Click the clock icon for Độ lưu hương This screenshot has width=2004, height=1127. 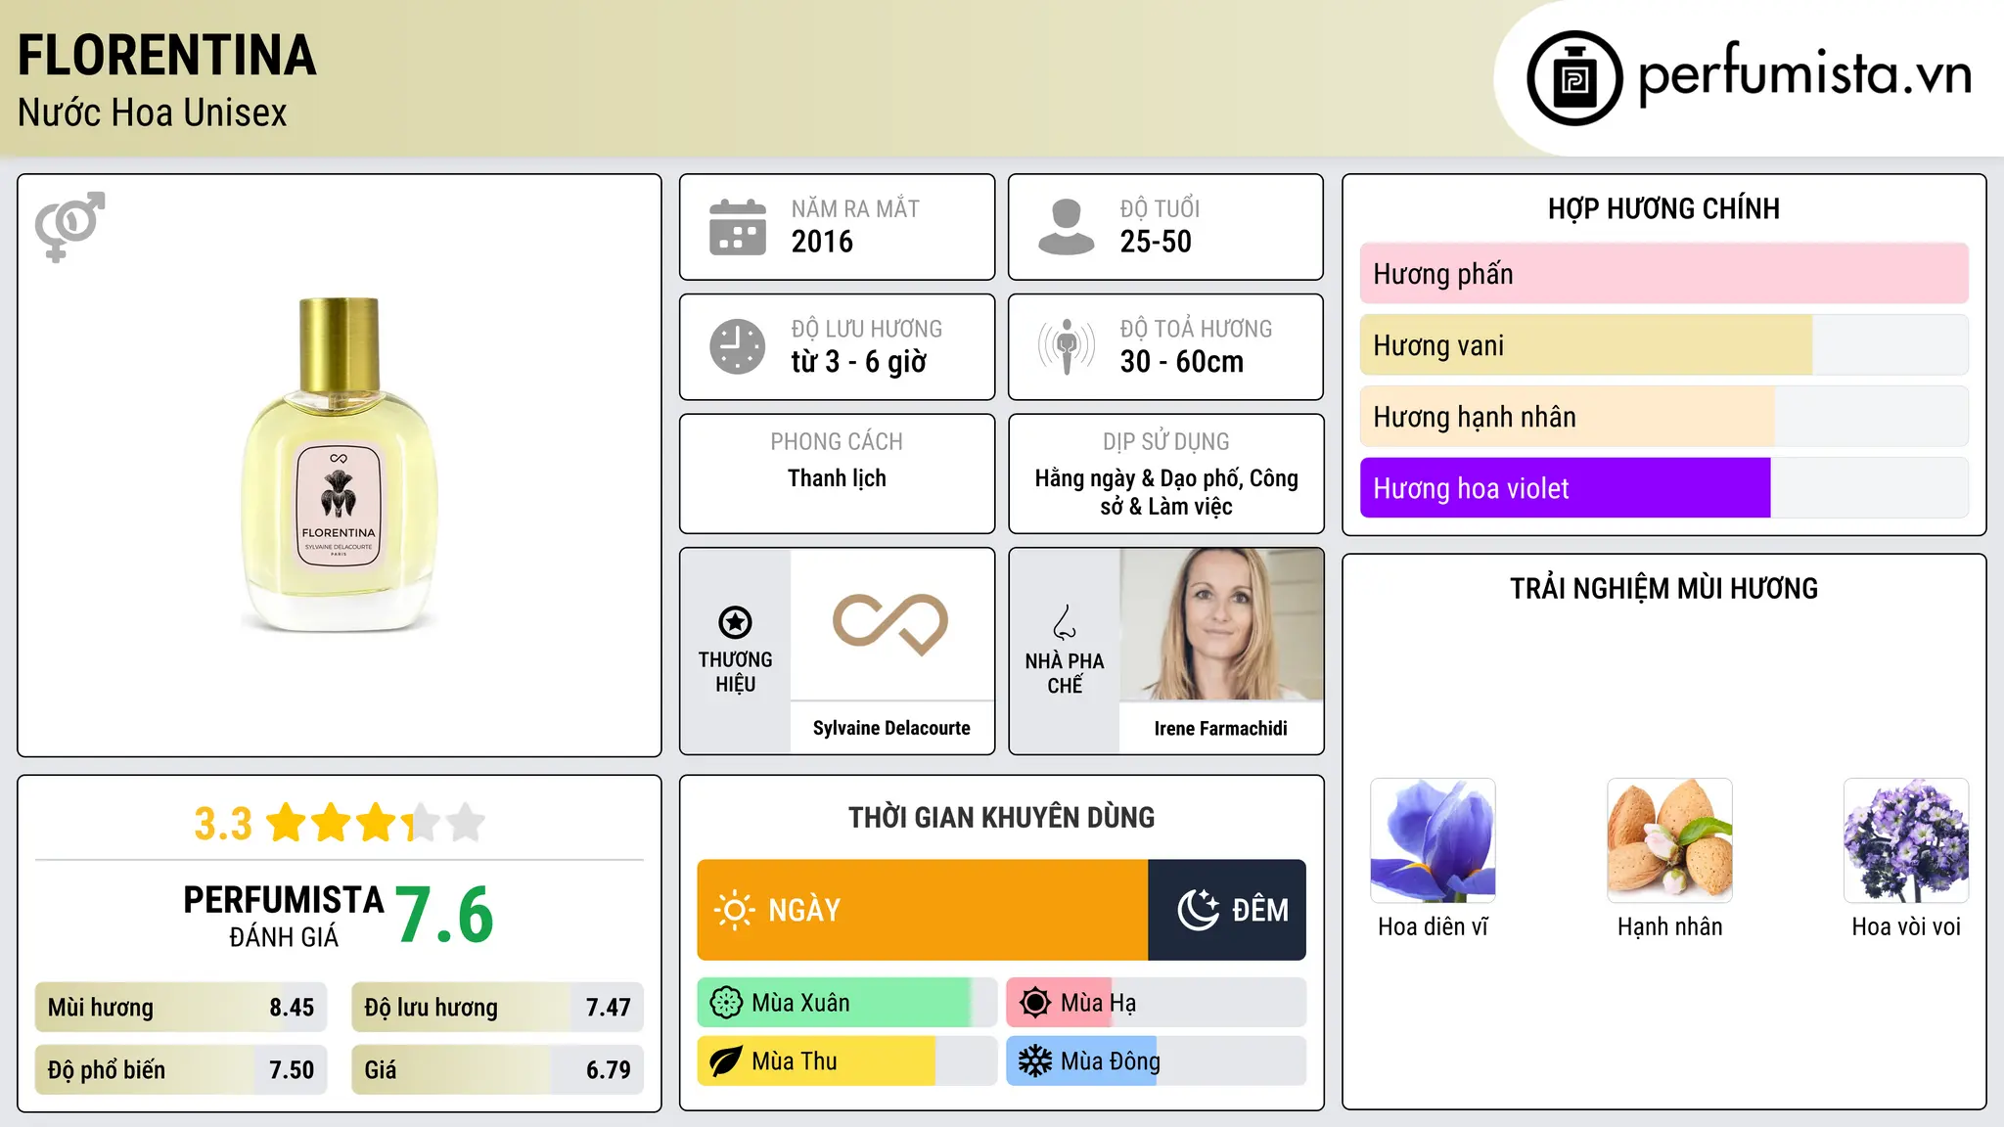pos(738,346)
